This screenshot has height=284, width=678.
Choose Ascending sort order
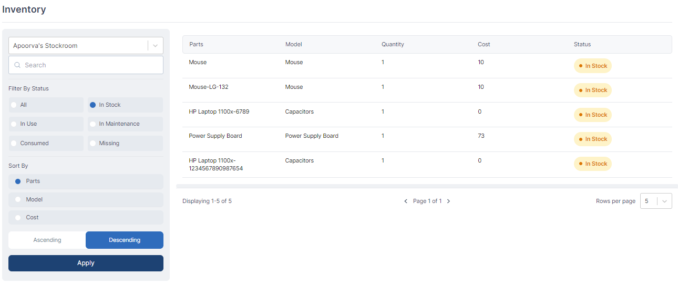click(x=47, y=240)
